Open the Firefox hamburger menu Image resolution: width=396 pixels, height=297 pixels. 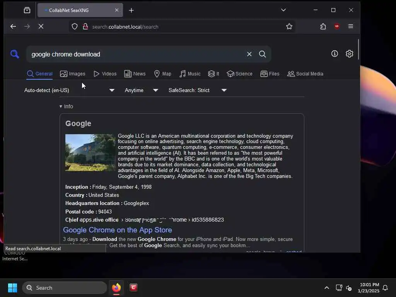[350, 26]
